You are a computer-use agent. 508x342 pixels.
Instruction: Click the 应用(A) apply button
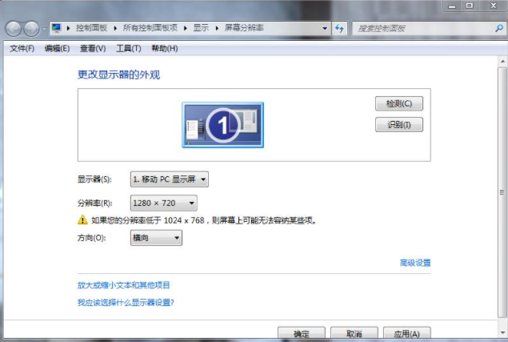pos(406,334)
